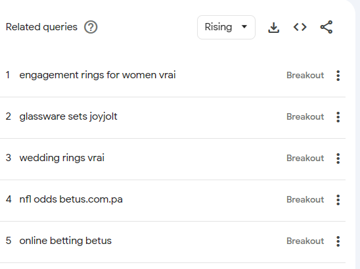The width and height of the screenshot is (360, 269).
Task: Open nfl odds betus.com.pa query
Action: click(x=71, y=199)
